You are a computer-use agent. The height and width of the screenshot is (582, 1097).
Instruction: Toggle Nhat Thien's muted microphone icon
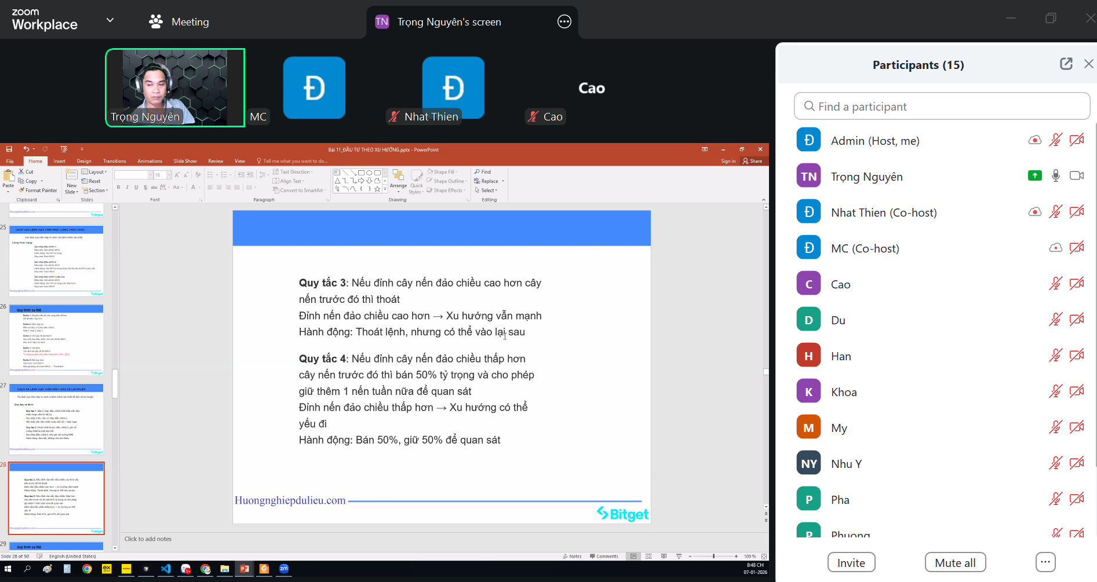[x=1055, y=212]
